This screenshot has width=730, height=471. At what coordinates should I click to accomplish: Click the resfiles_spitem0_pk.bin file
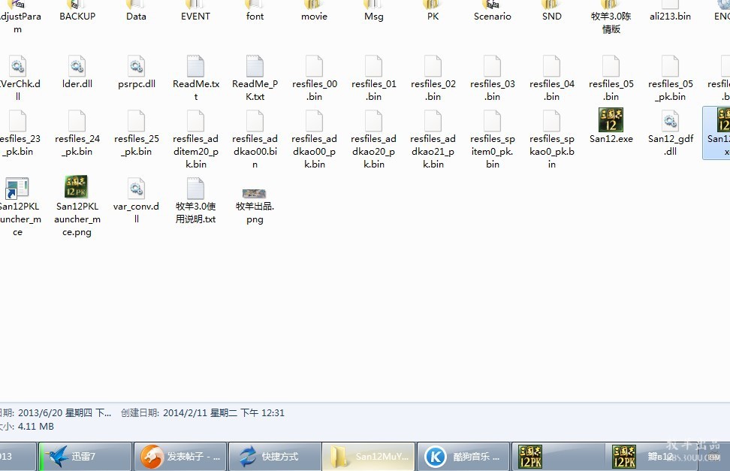tap(492, 120)
